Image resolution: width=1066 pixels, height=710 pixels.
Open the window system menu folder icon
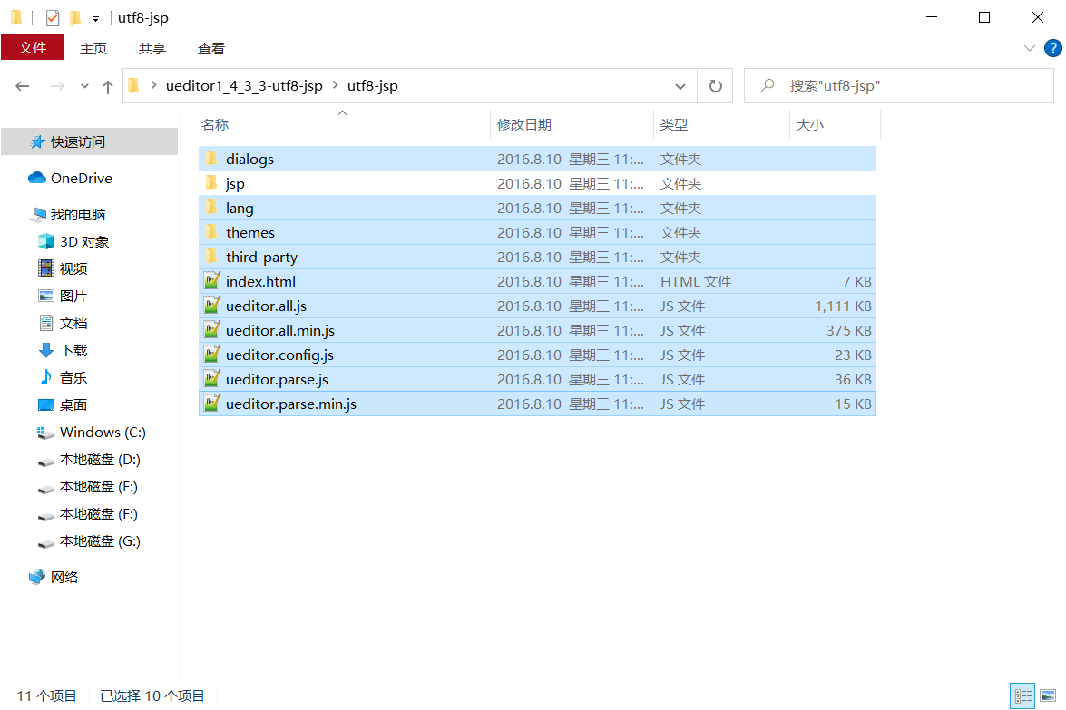[17, 17]
